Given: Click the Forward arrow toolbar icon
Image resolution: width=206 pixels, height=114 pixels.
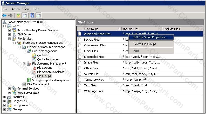Looking at the screenshot, I should point(10,16).
